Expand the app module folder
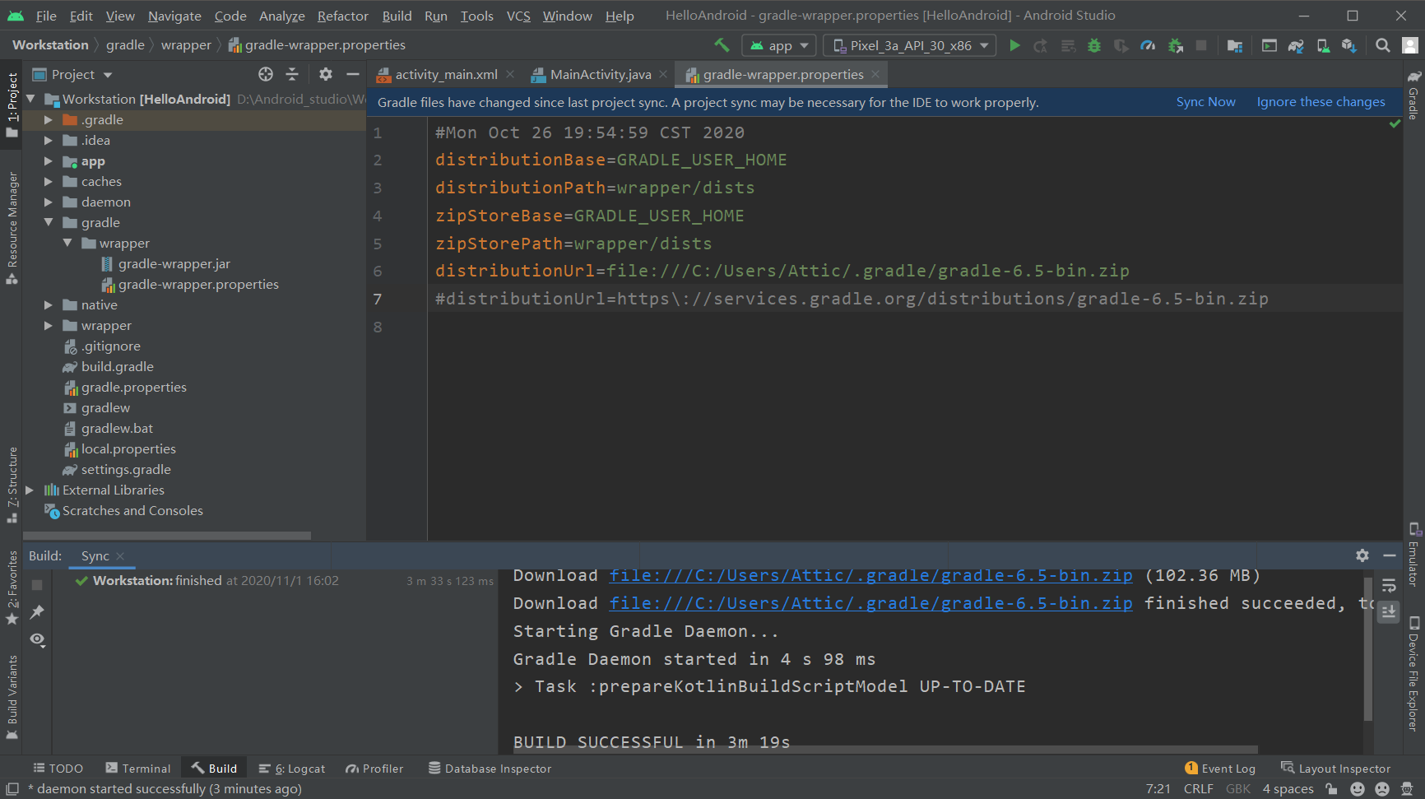Viewport: 1425px width, 799px height. 48,161
